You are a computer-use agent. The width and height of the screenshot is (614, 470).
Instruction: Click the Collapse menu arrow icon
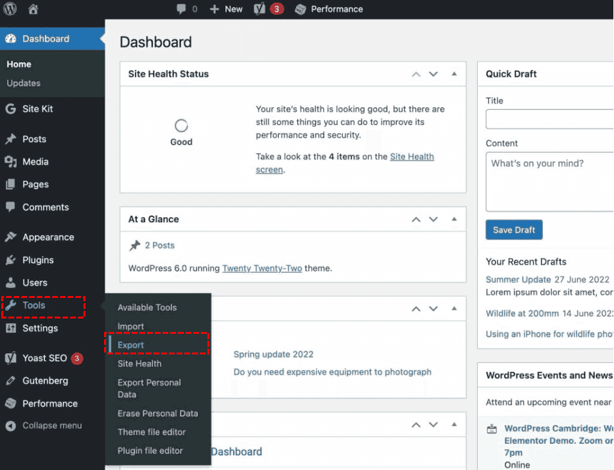[x=10, y=426]
